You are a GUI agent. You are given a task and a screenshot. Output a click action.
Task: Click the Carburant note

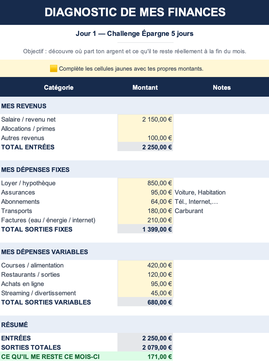point(189,211)
